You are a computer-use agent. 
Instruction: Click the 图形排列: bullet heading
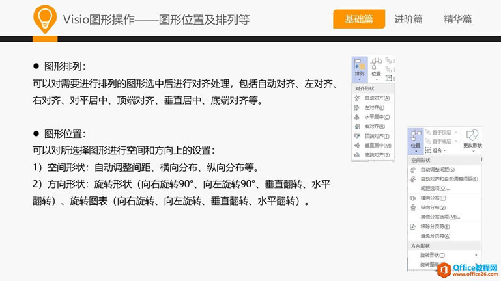tap(59, 66)
